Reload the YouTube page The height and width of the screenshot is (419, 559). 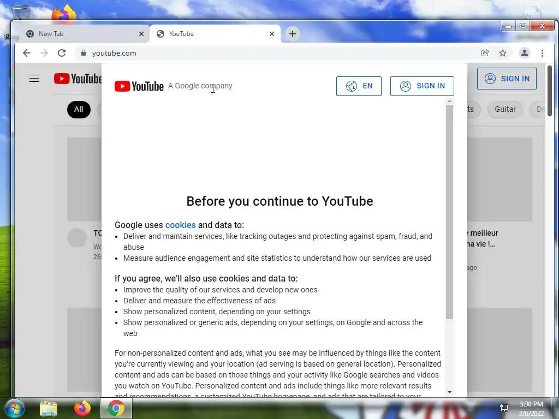(x=62, y=53)
